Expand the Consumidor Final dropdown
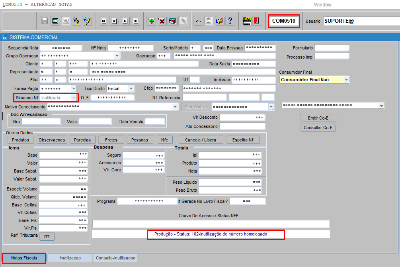The image size is (400, 267). click(346, 80)
